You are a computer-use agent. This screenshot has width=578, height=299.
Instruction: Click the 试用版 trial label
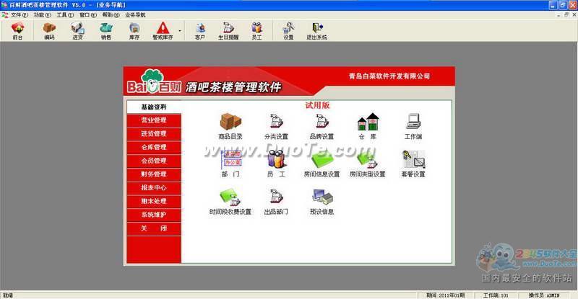pos(317,106)
